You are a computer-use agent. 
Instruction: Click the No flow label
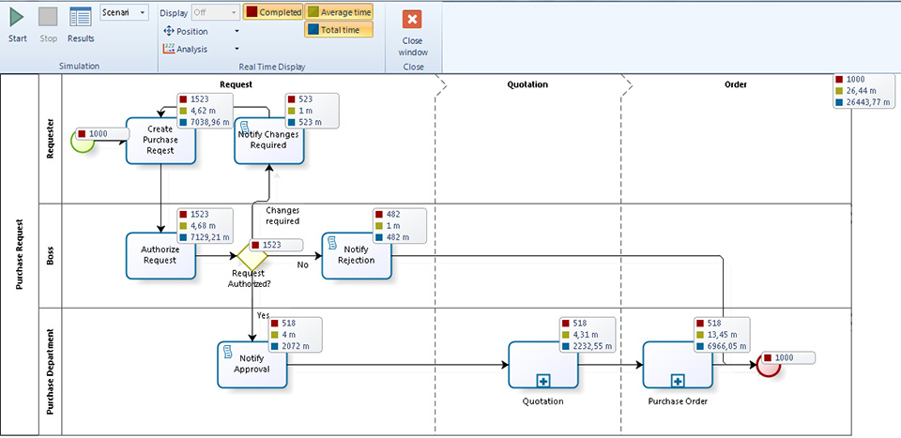[x=302, y=264]
